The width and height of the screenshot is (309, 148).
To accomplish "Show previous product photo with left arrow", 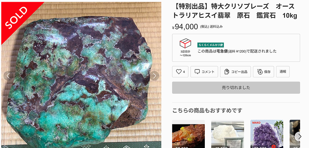I will coord(8,76).
